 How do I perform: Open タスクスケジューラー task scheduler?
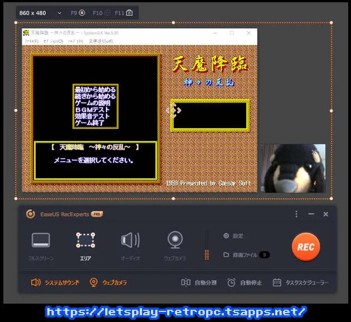301,282
